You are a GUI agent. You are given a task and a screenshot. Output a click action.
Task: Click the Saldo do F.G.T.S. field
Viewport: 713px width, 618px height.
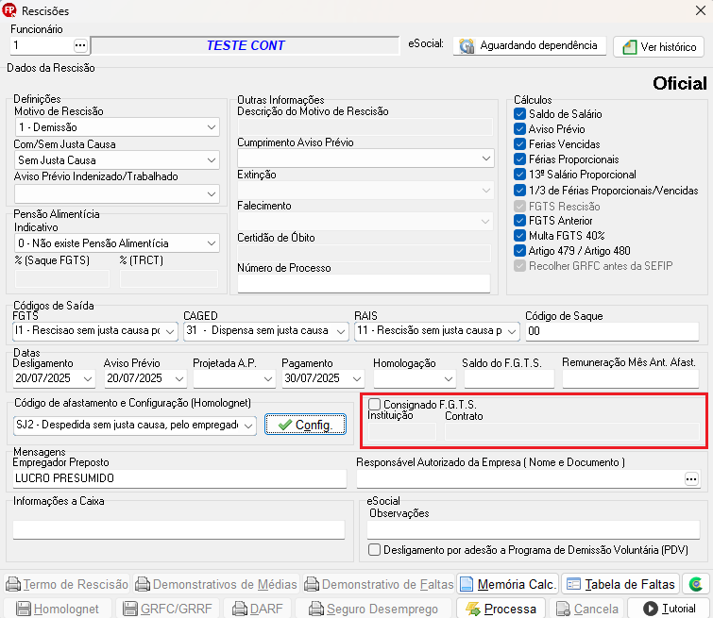509,378
